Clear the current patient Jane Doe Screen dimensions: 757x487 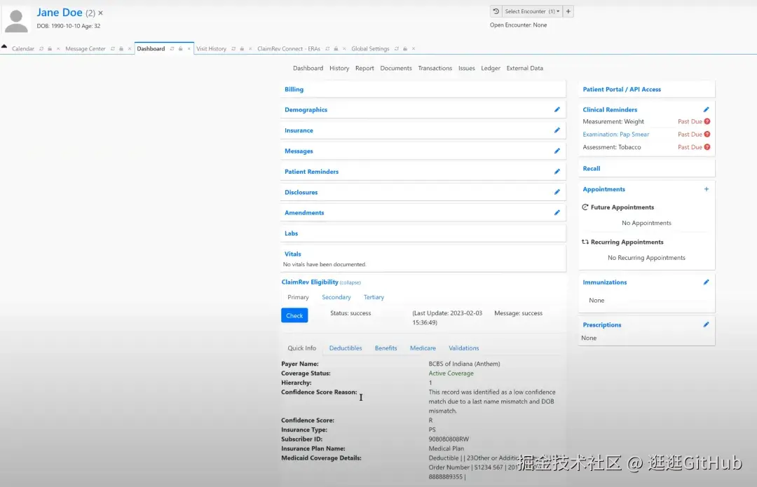point(100,13)
